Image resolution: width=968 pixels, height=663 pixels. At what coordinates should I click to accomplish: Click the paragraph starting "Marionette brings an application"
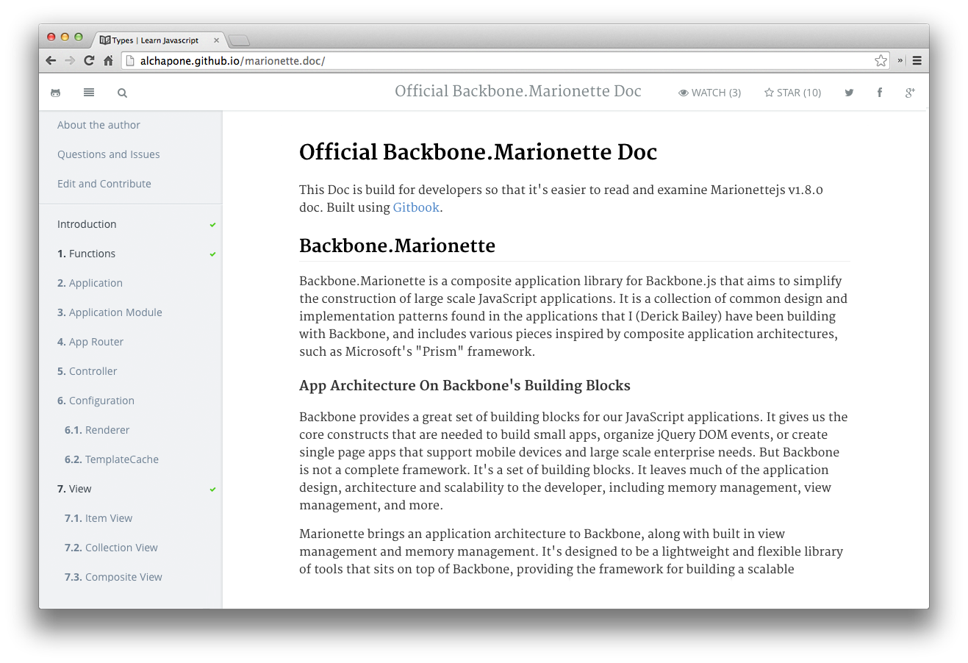571,551
